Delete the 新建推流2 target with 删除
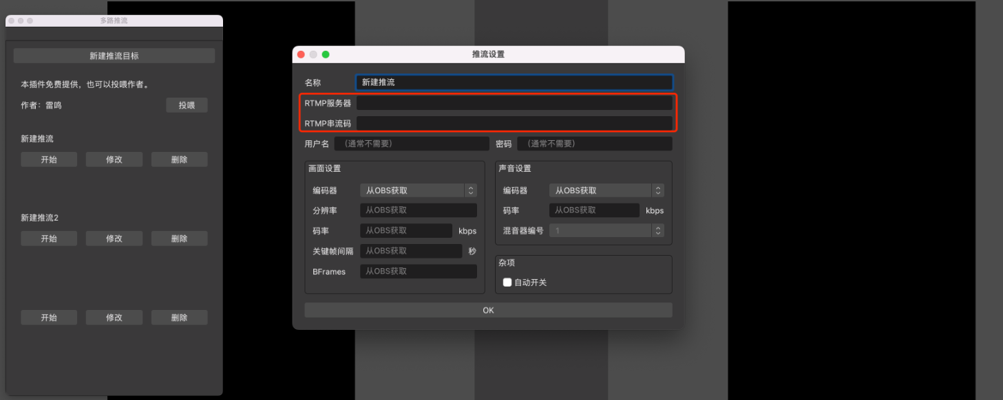This screenshot has width=1003, height=400. [x=179, y=238]
